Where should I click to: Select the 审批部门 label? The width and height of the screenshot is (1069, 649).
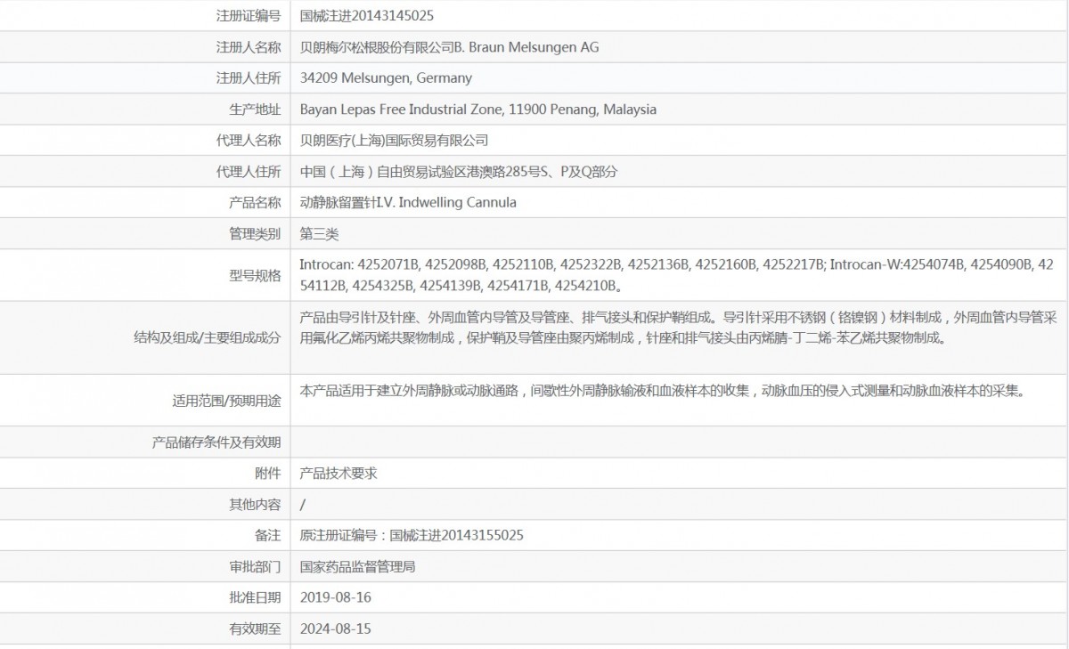click(x=255, y=567)
